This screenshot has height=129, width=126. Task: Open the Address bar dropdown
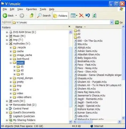click(x=112, y=22)
